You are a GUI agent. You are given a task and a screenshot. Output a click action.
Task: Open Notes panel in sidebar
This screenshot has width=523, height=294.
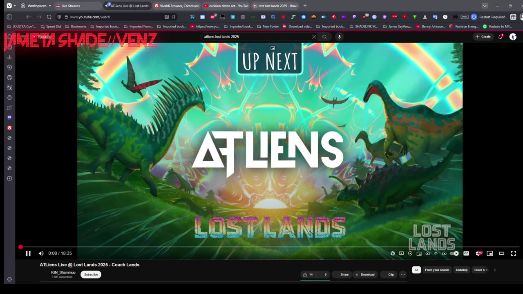coord(9,78)
